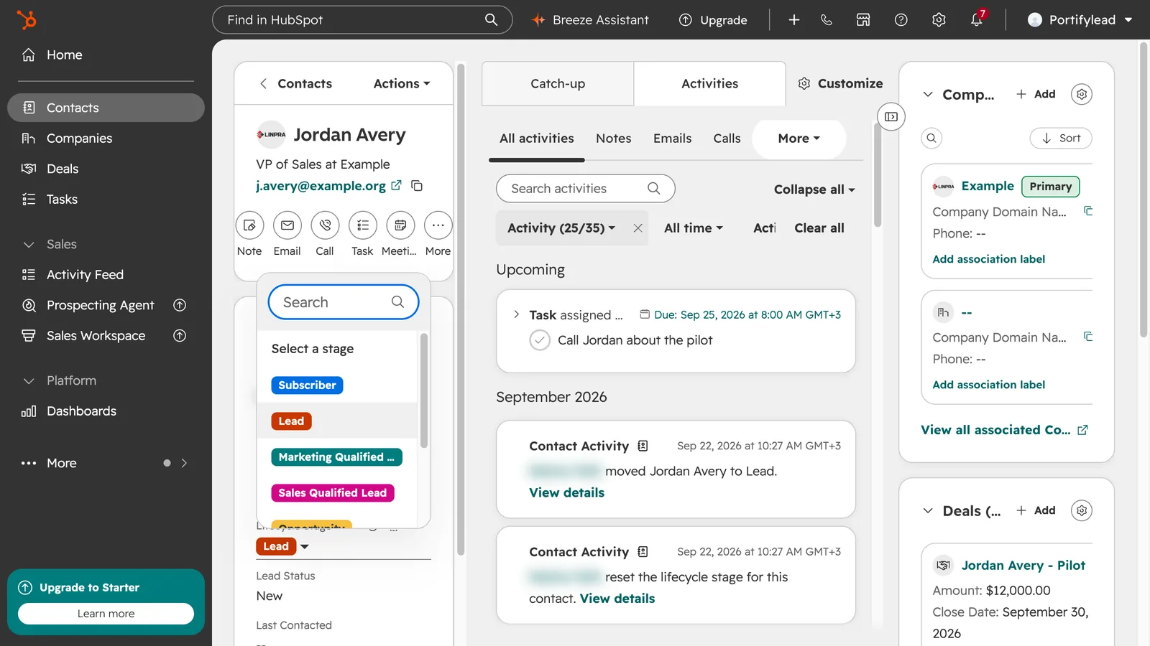Open the Actions dropdown
This screenshot has width=1150, height=646.
(401, 83)
